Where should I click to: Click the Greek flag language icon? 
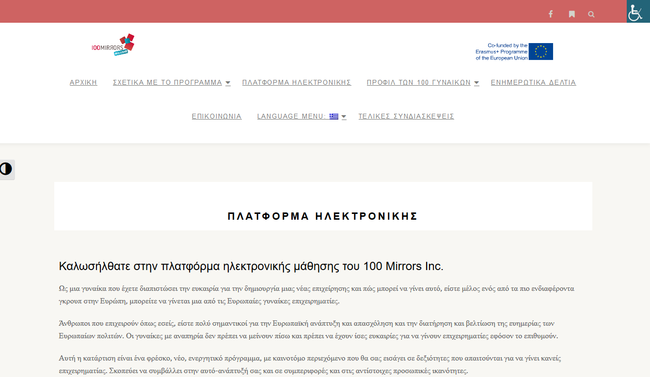coord(334,116)
